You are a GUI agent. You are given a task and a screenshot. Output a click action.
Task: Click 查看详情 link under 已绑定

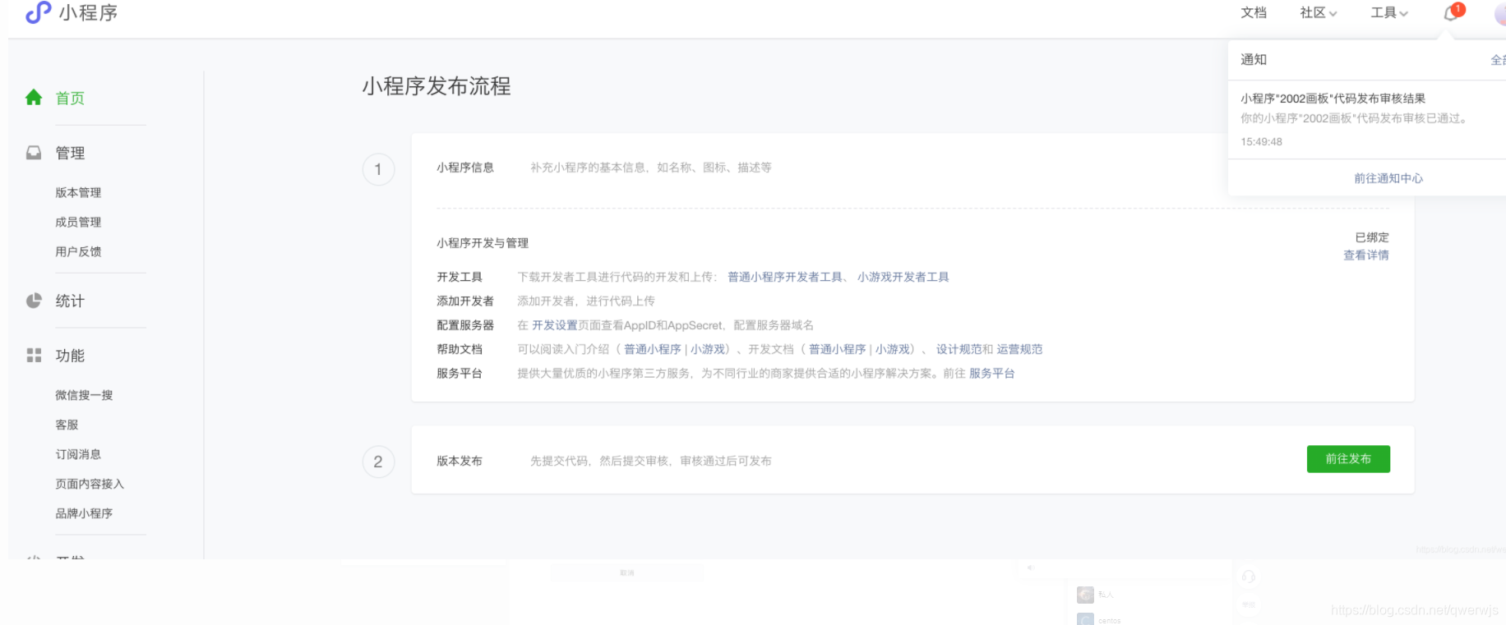pyautogui.click(x=1366, y=255)
